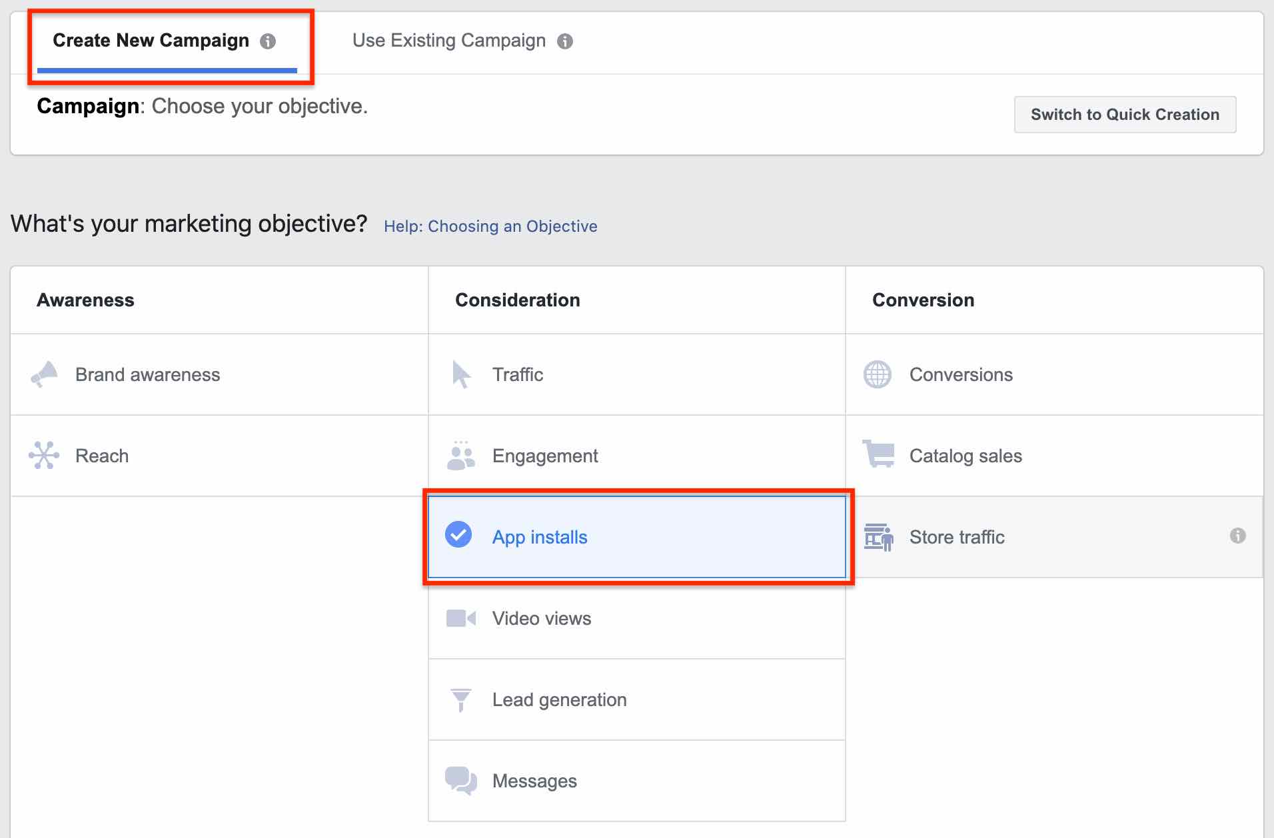Deselect the App installs objective
Viewport: 1274px width, 838px height.
540,537
